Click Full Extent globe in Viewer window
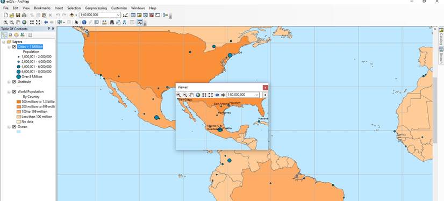Image resolution: width=444 pixels, height=201 pixels. (198, 95)
